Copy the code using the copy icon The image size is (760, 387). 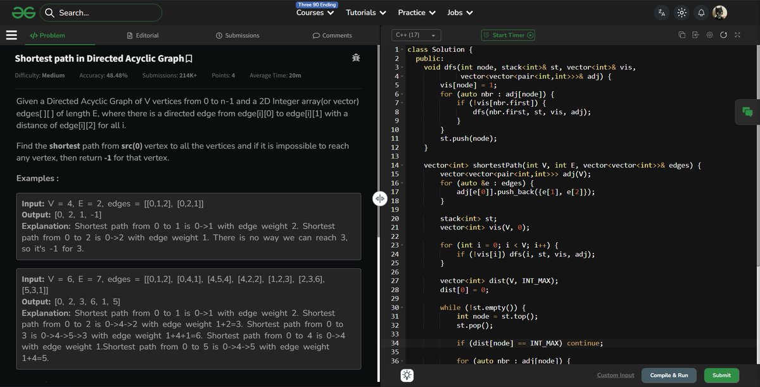[x=681, y=35]
